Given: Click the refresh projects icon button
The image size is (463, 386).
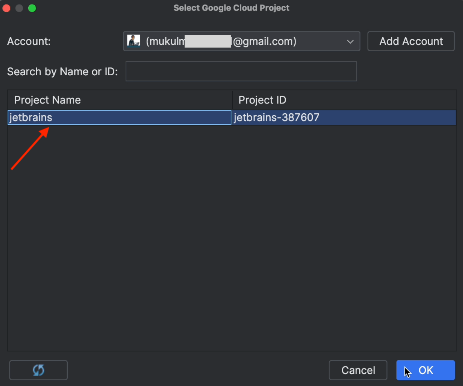Looking at the screenshot, I should pos(38,370).
